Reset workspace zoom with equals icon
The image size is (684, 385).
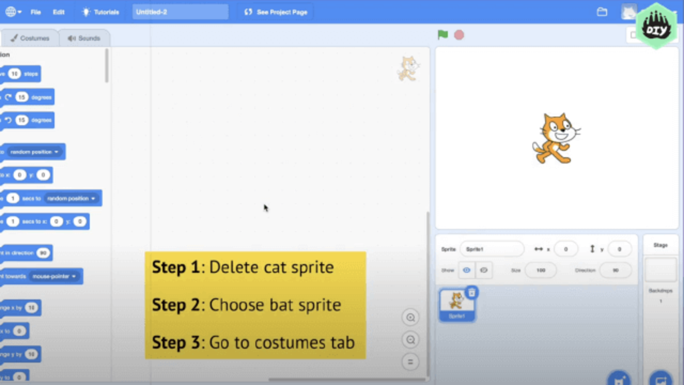pos(410,362)
